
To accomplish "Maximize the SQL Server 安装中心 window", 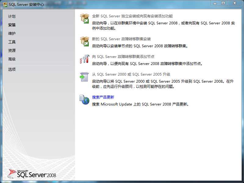I will coord(223,3).
